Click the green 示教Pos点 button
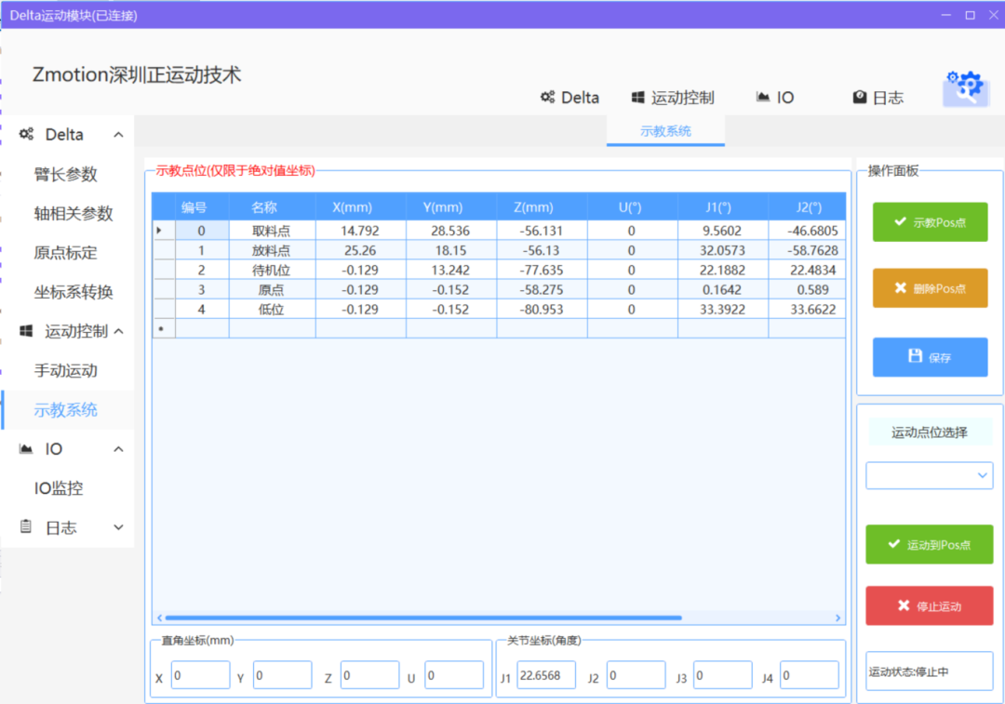Viewport: 1005px width, 704px height. click(930, 221)
